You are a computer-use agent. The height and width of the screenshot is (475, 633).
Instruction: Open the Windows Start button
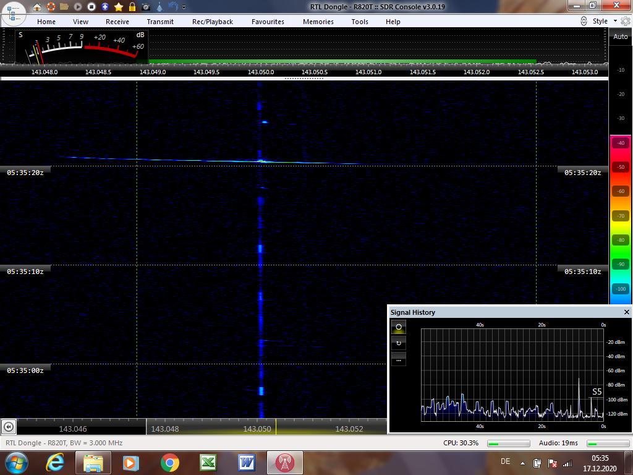click(17, 463)
